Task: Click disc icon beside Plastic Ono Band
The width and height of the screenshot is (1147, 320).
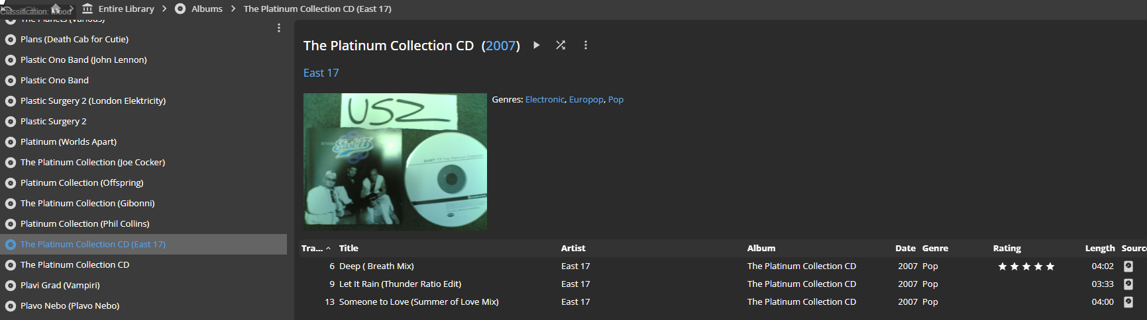Action: [x=11, y=81]
